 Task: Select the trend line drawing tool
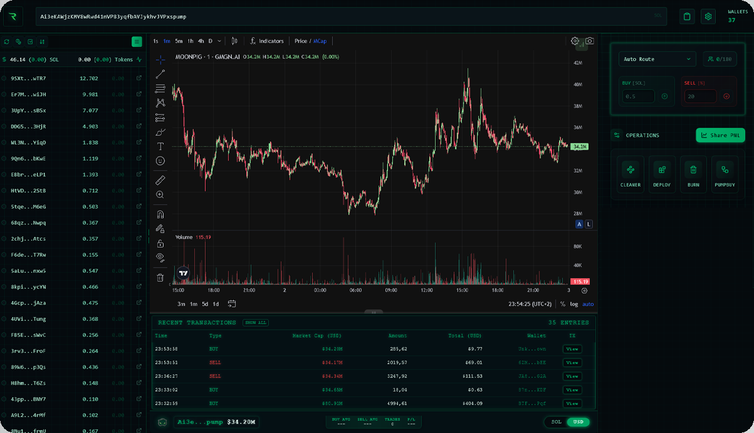click(160, 74)
